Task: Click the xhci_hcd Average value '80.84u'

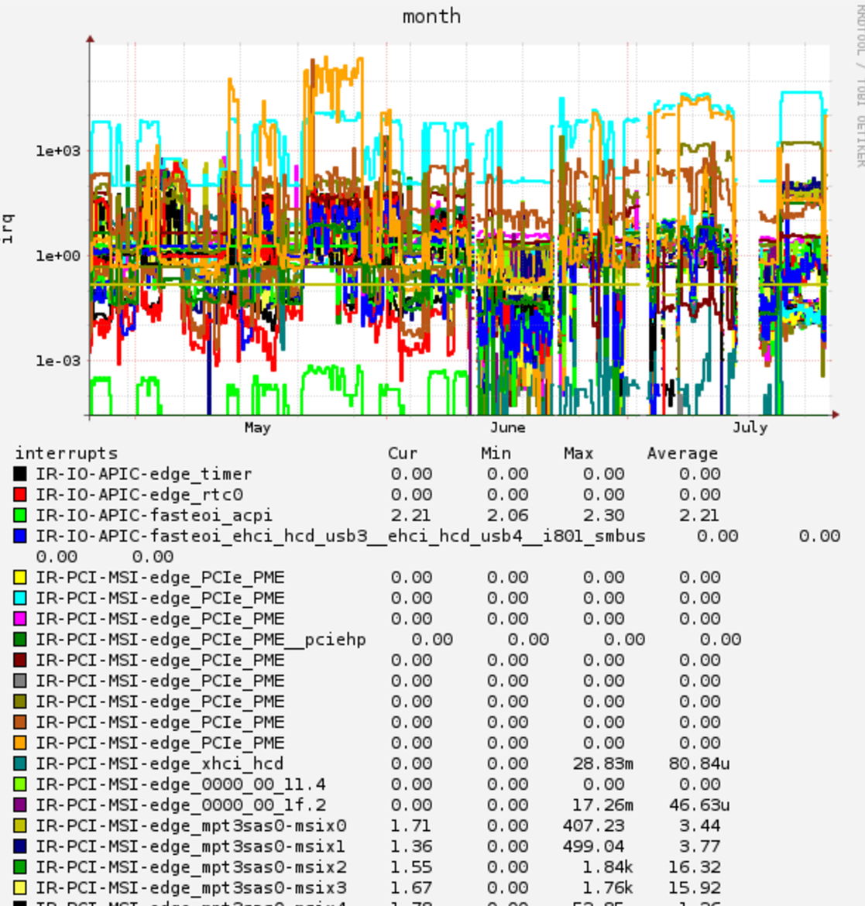Action: (699, 764)
